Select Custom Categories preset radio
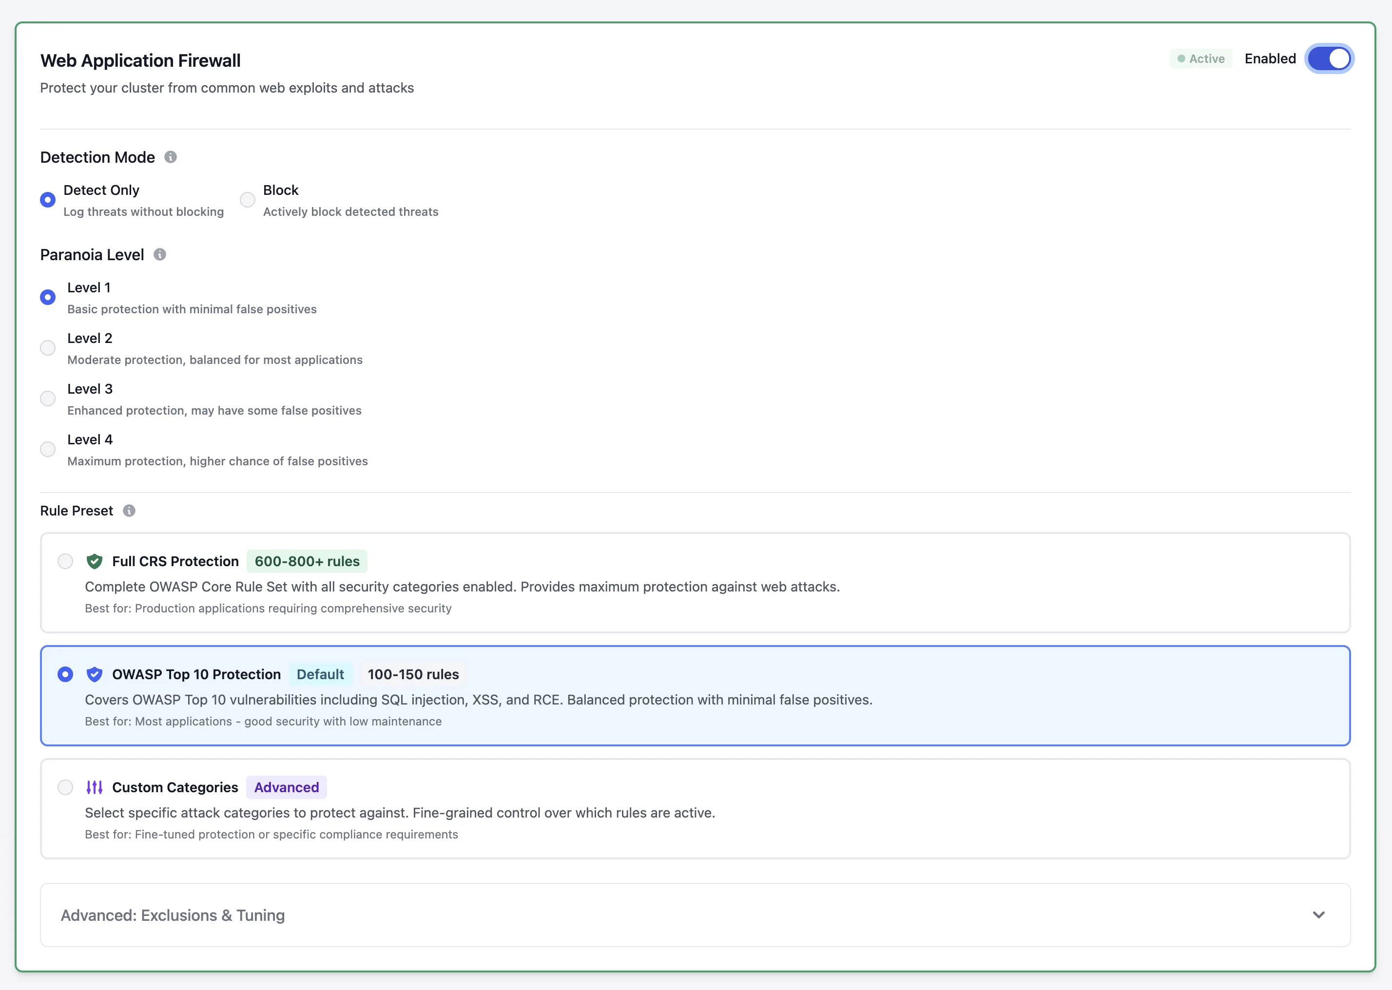This screenshot has height=990, width=1392. pos(65,788)
